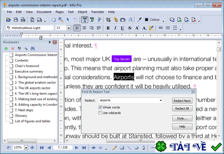Click the Style... button

[182, 118]
